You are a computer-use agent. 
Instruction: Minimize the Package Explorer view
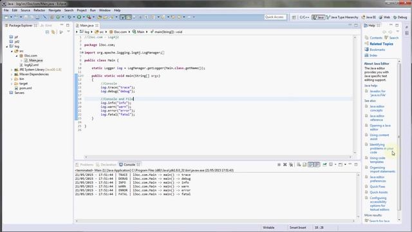[x=62, y=25]
